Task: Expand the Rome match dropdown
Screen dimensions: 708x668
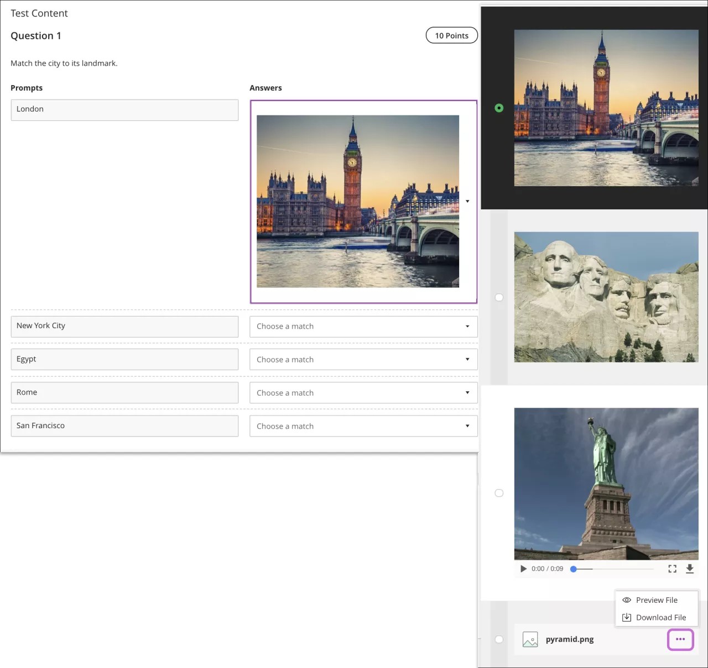Action: [x=363, y=393]
